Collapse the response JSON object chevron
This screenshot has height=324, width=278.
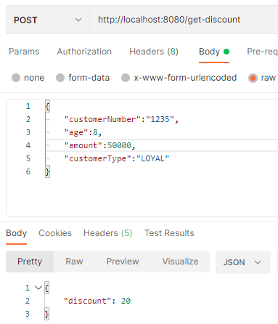click(x=38, y=288)
